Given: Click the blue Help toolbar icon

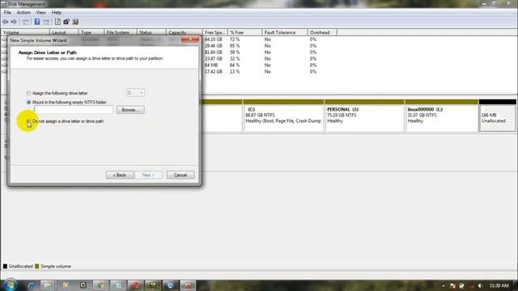Looking at the screenshot, I should click(x=37, y=22).
